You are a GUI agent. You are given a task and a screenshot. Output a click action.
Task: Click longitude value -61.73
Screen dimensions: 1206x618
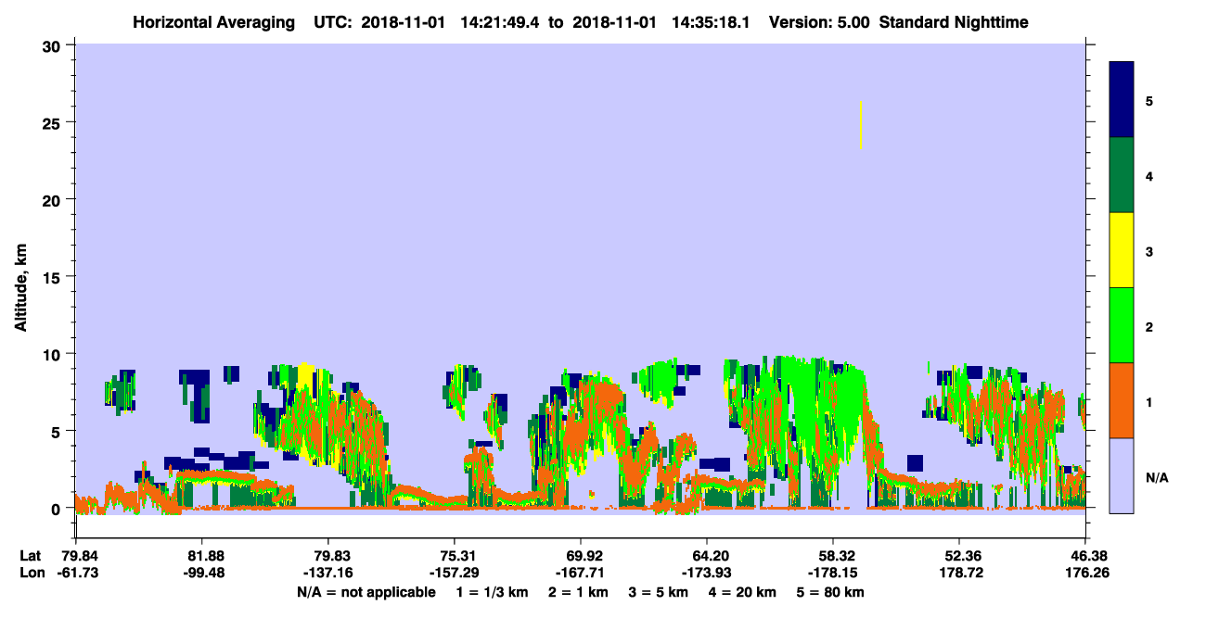pos(76,572)
